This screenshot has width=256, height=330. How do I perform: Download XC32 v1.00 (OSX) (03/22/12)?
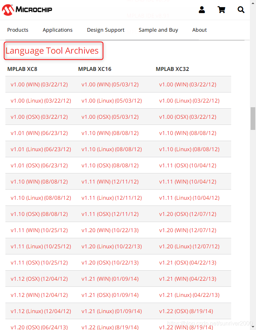(x=188, y=117)
